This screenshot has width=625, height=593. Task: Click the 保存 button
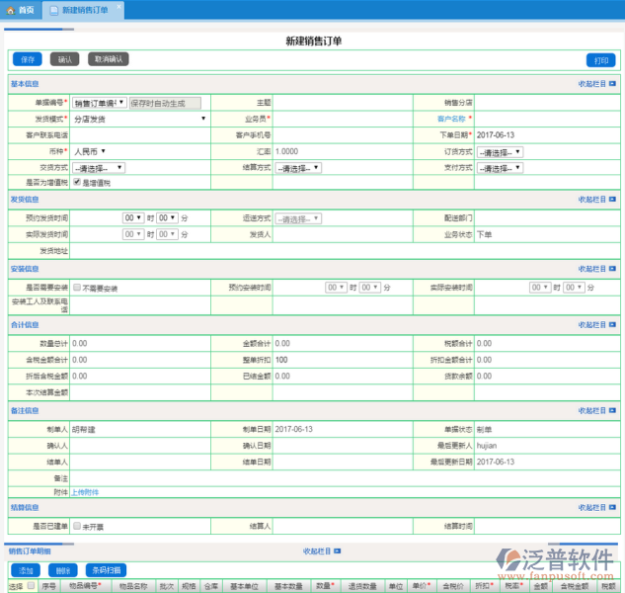pyautogui.click(x=27, y=59)
